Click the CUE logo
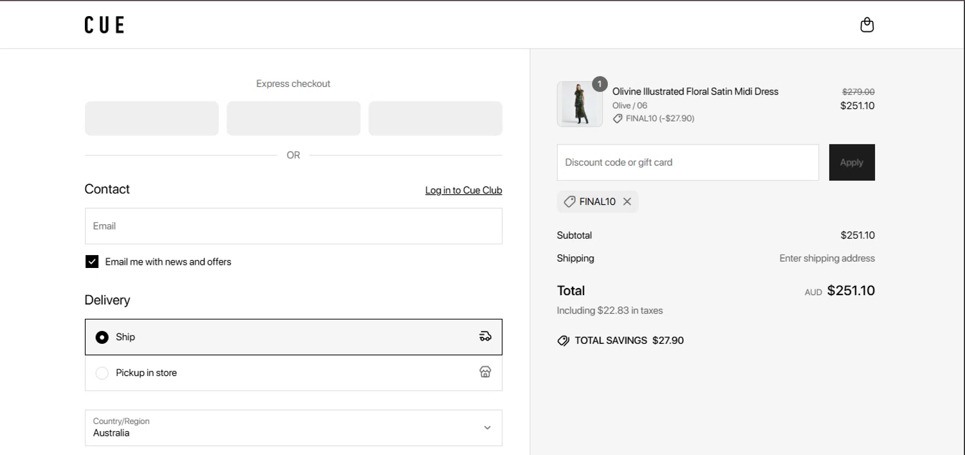965x455 pixels. point(104,25)
